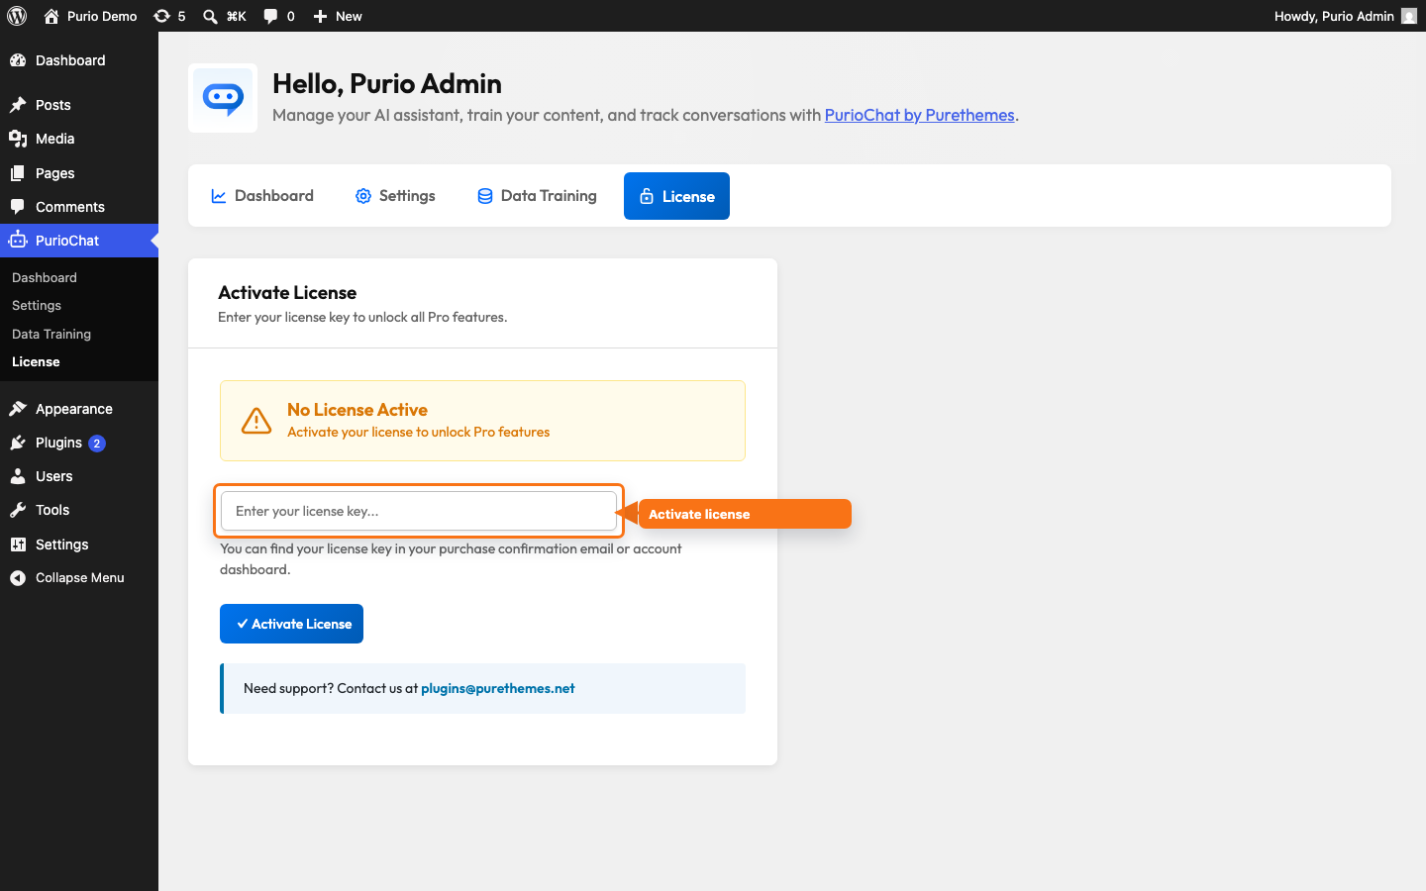The width and height of the screenshot is (1426, 891).
Task: Click the Comments speech bubble sidebar icon
Action: [x=18, y=207]
